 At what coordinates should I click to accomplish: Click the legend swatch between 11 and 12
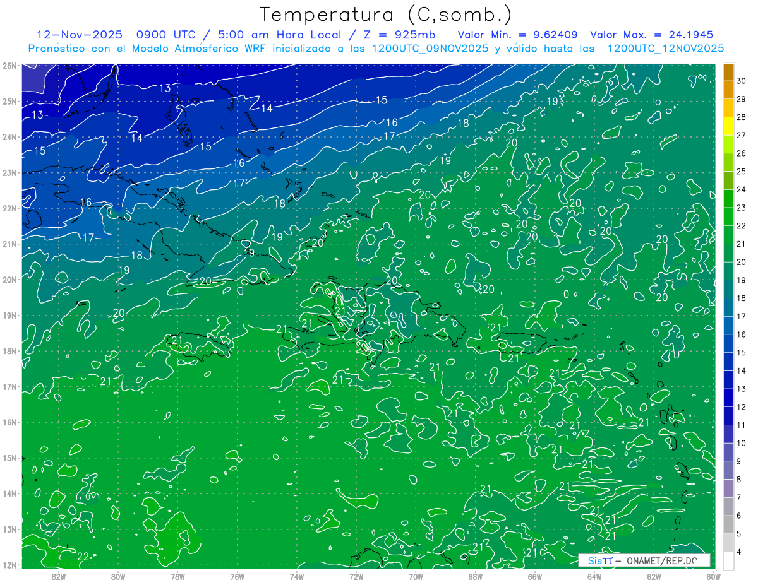[x=728, y=416]
